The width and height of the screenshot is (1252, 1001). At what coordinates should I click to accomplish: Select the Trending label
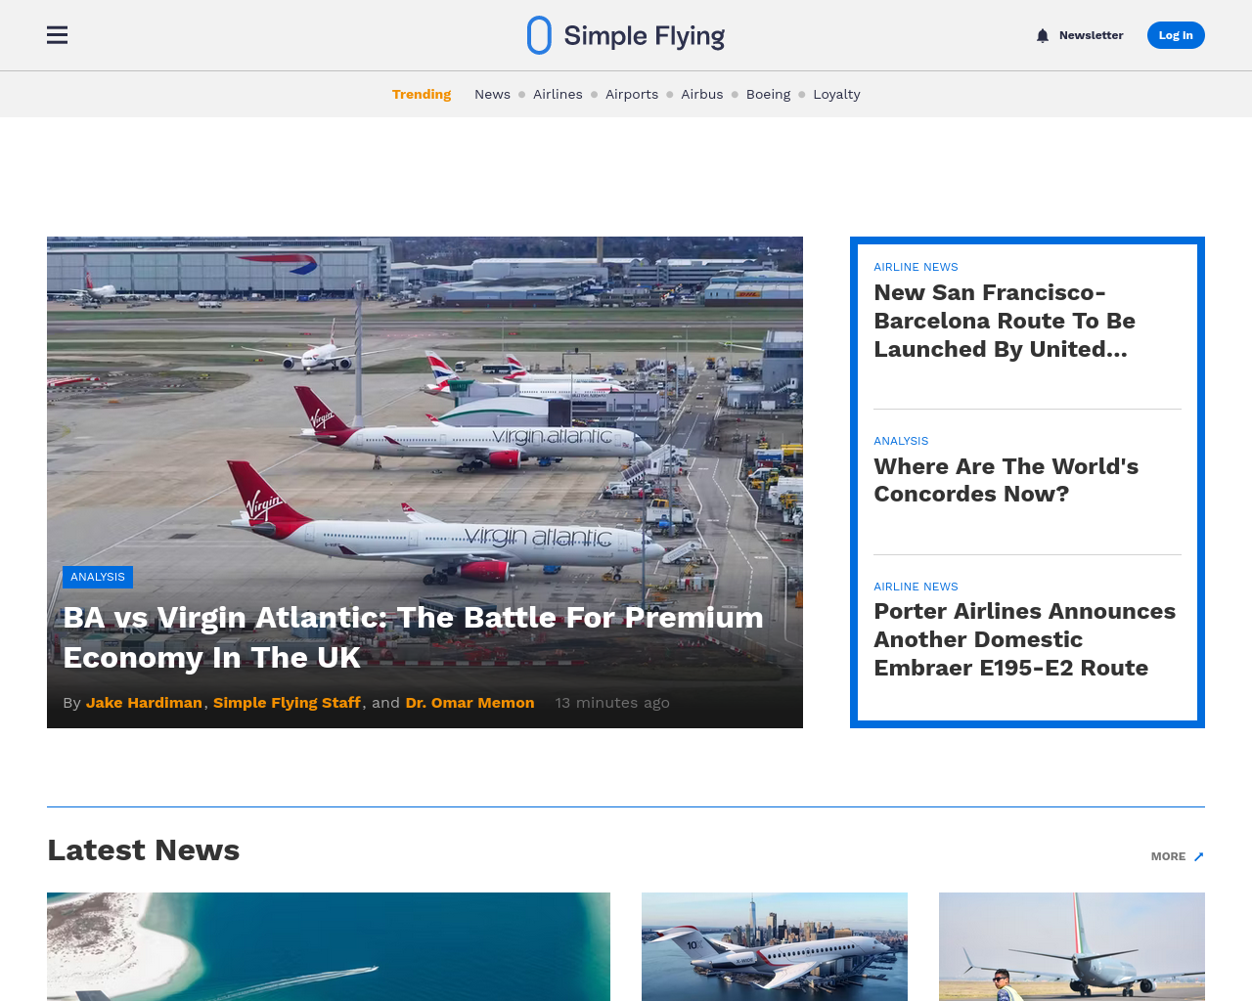tap(422, 94)
